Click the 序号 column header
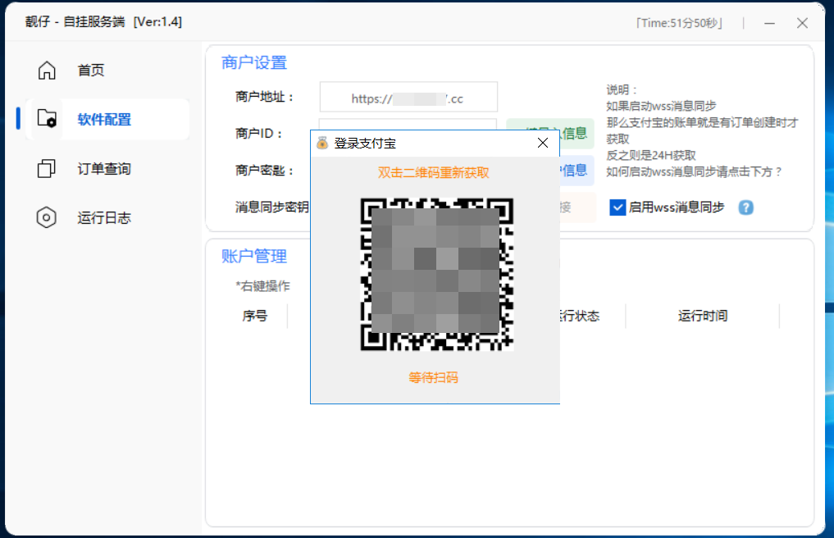The height and width of the screenshot is (538, 834). pos(254,316)
